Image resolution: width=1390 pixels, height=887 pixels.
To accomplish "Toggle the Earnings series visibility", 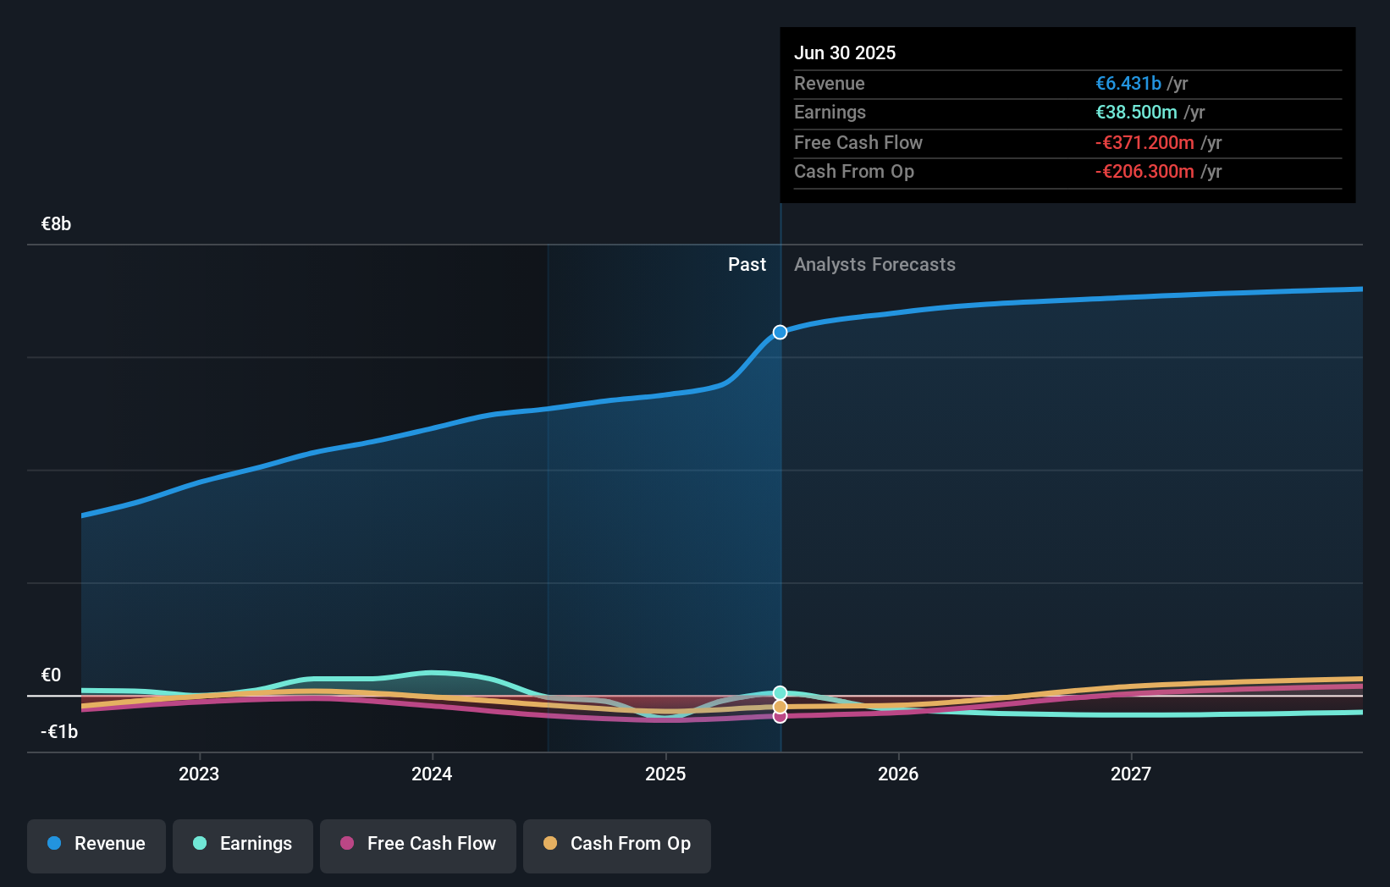I will (x=242, y=844).
